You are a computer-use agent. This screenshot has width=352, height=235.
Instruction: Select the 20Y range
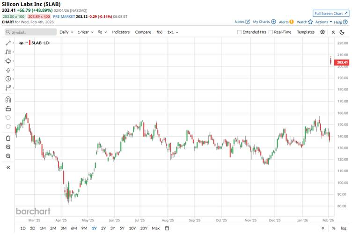point(144,228)
